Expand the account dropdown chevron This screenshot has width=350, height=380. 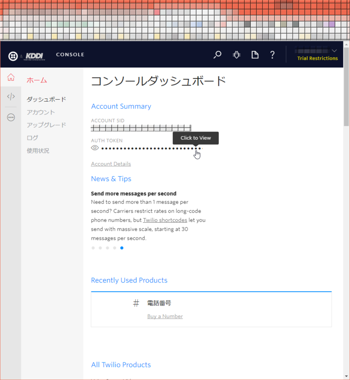coord(334,51)
